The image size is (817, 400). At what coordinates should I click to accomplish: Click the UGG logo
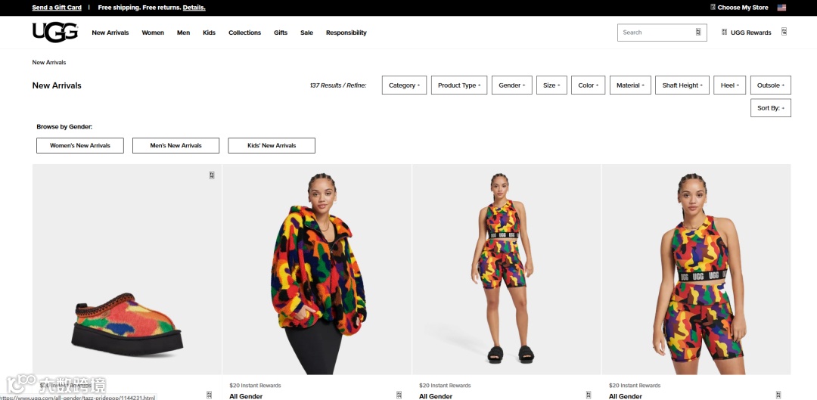55,33
